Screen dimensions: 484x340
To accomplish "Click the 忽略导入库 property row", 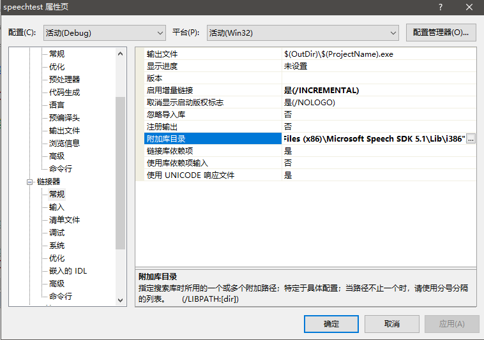I will coord(211,115).
